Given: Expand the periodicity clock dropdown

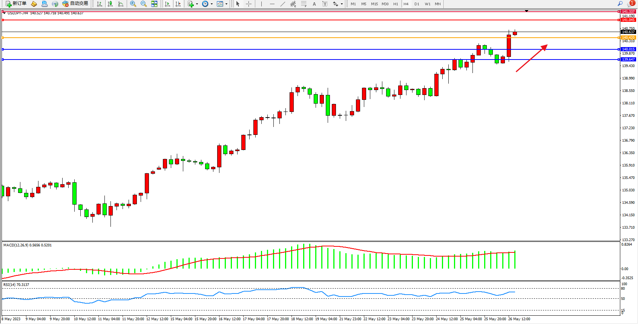Looking at the screenshot, I should tap(212, 4).
